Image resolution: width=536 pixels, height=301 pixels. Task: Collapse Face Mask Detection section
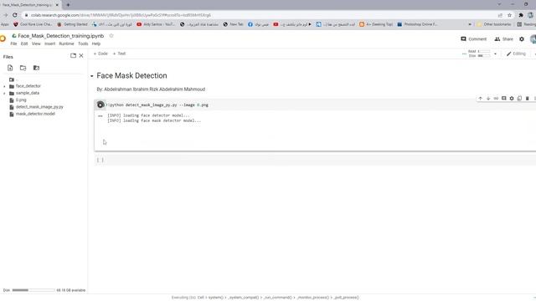pos(91,76)
